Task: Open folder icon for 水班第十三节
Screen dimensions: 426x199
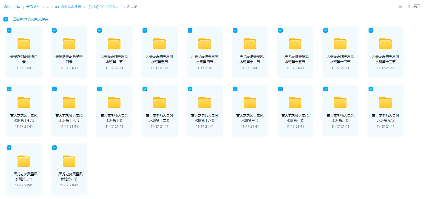Action: click(x=385, y=44)
